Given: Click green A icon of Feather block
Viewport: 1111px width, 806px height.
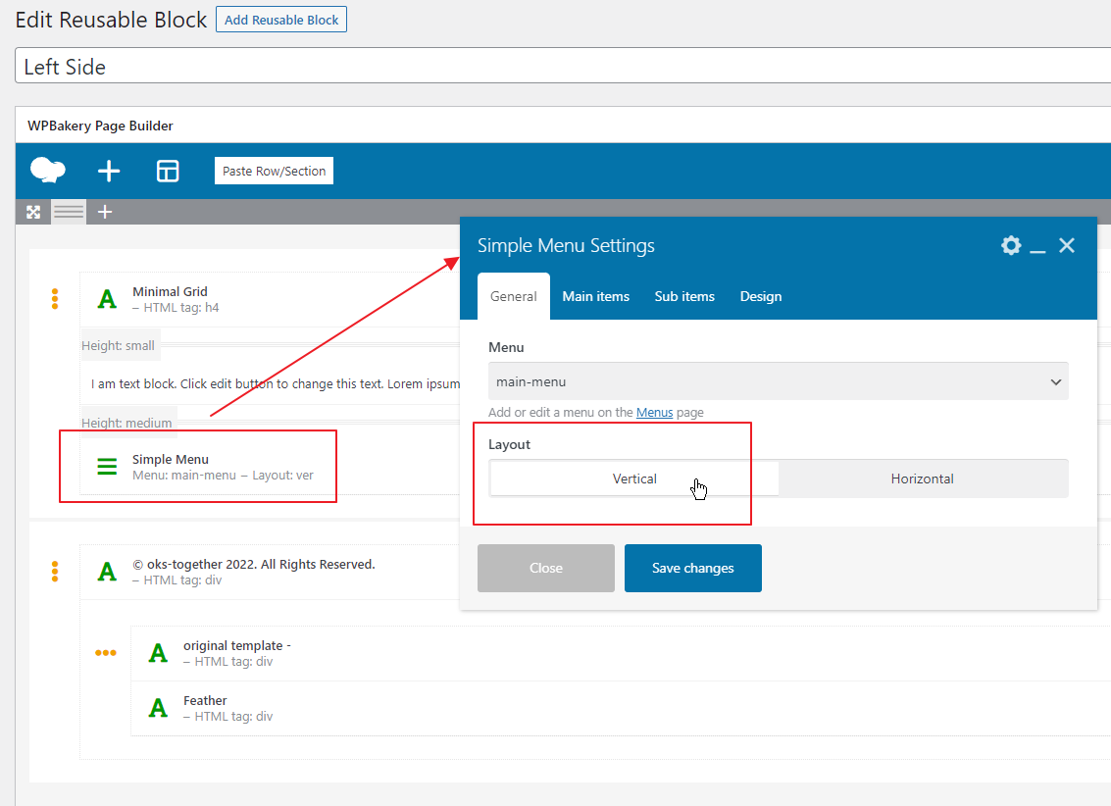Looking at the screenshot, I should (x=158, y=708).
